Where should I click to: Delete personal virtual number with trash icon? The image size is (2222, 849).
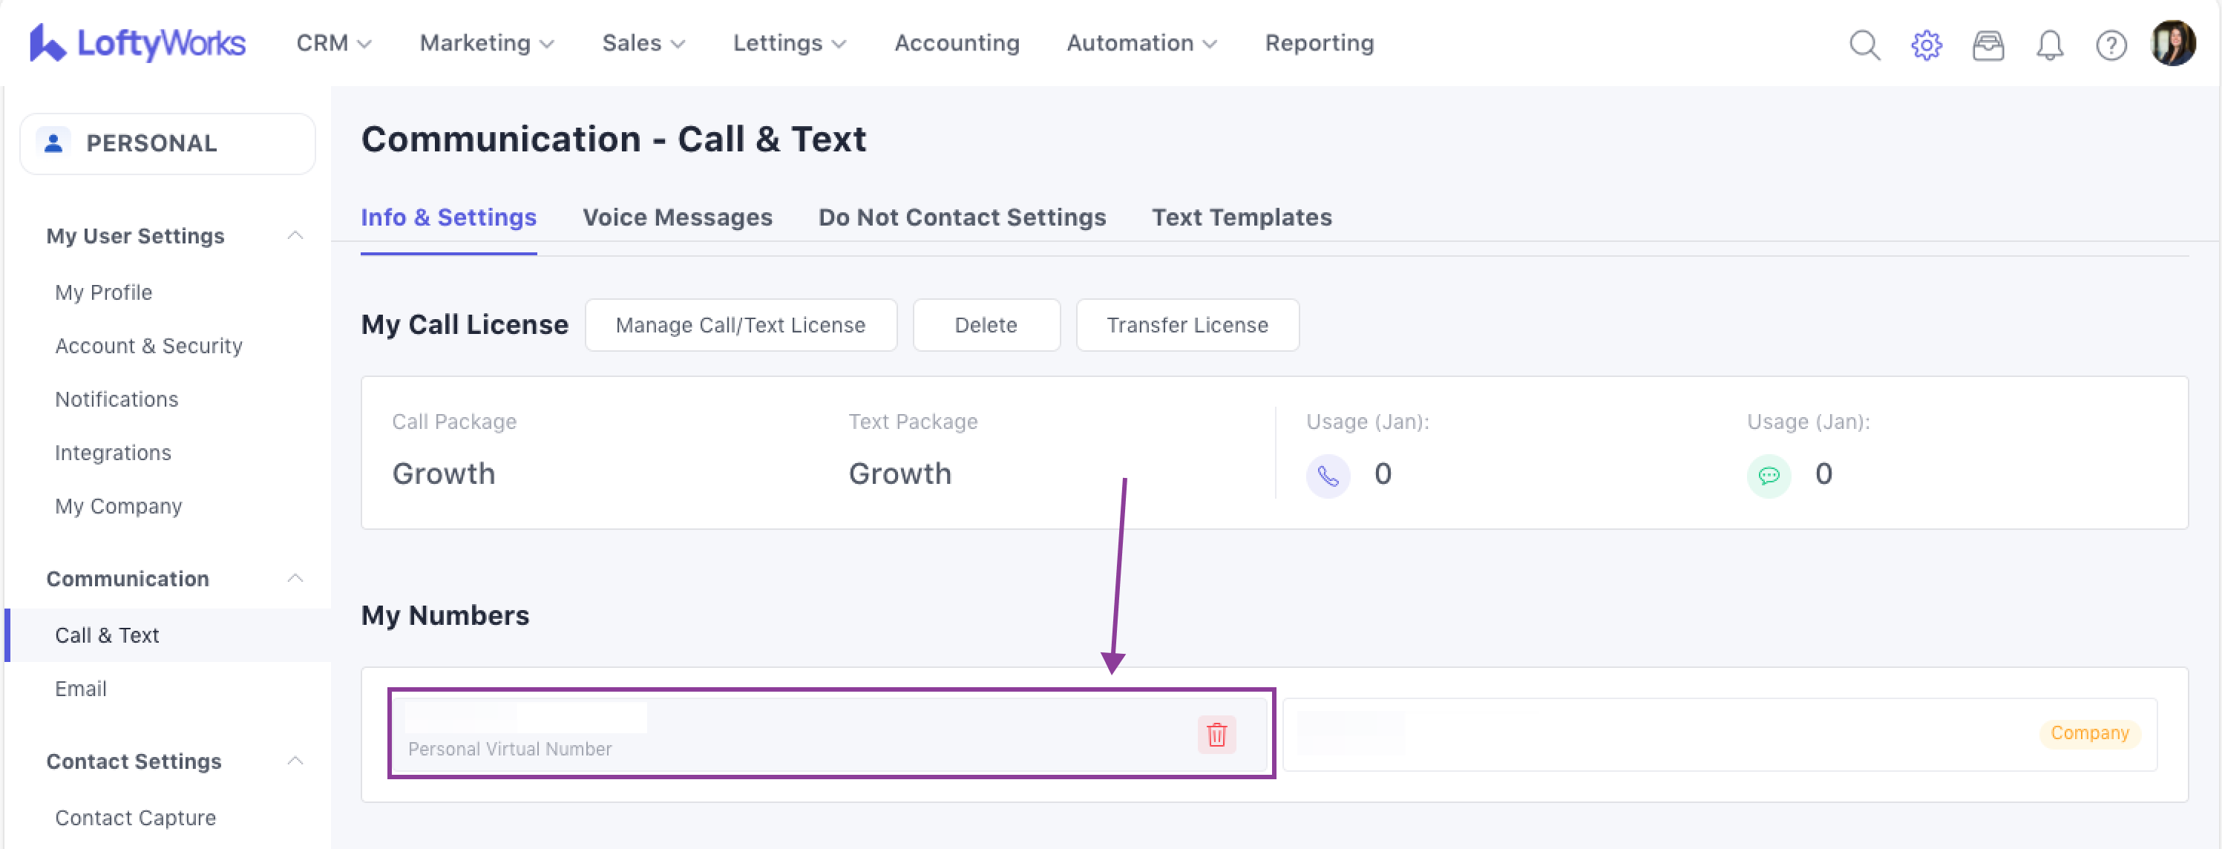[x=1216, y=734]
